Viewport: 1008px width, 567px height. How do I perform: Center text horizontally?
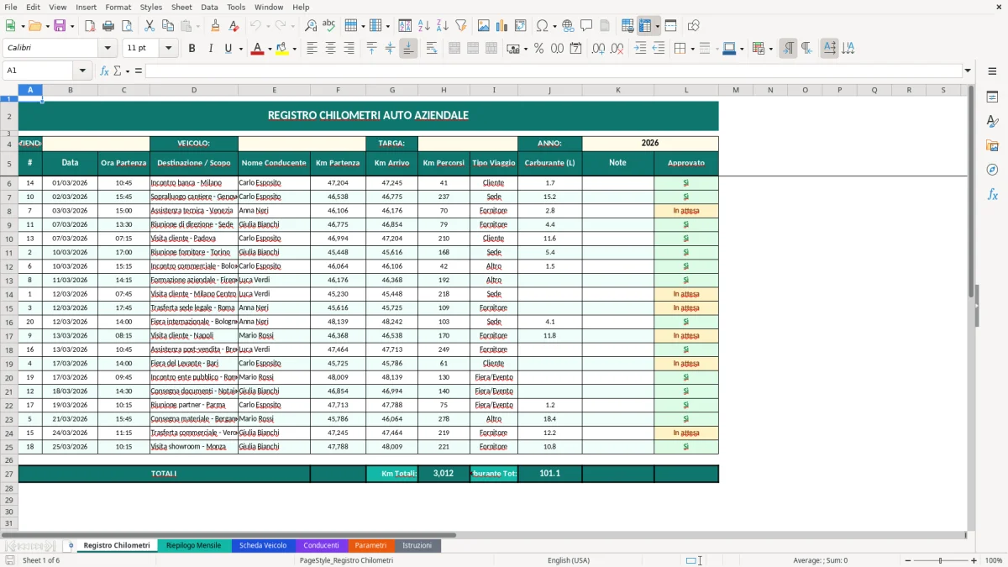click(x=330, y=49)
